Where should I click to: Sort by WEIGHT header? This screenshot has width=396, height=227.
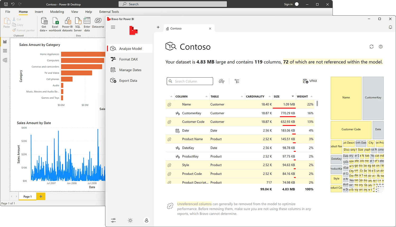(x=305, y=96)
